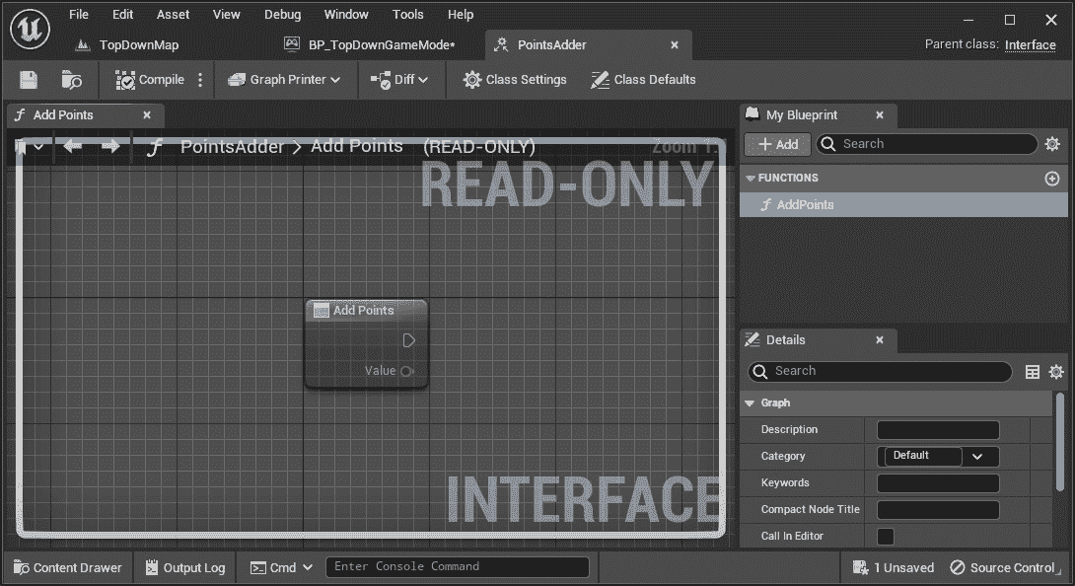Open Cmd type dropdown
The height and width of the screenshot is (586, 1075).
click(281, 567)
